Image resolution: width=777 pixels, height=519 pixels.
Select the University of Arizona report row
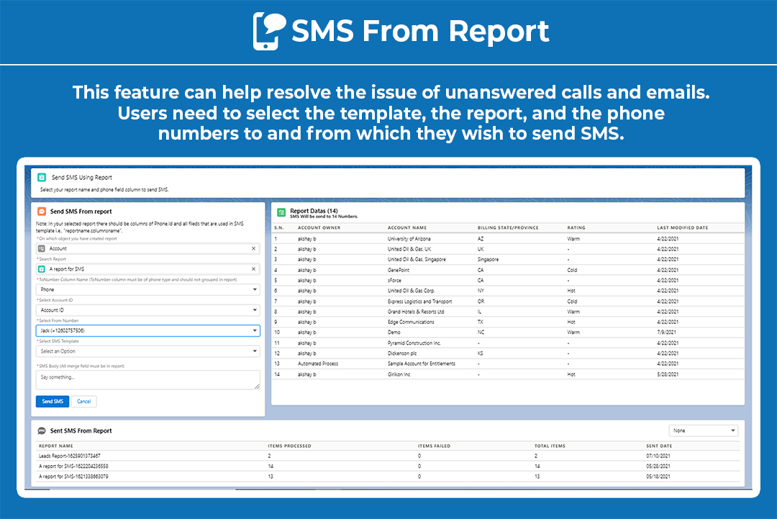coord(408,238)
